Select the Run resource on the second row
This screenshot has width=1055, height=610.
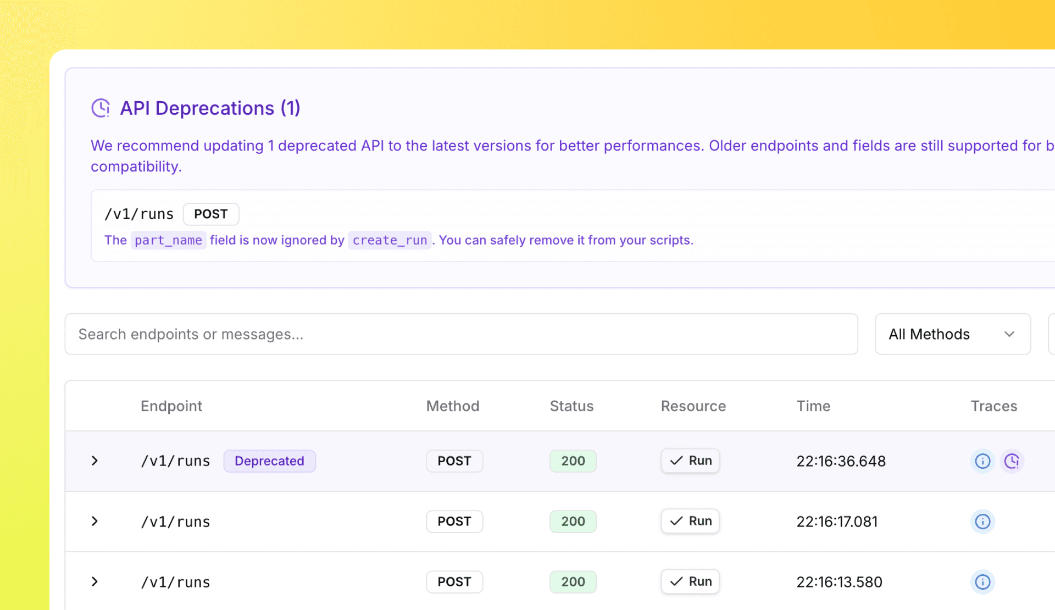690,521
